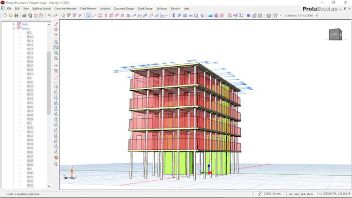Open the Analysis menu
The image size is (352, 198).
pos(105,8)
